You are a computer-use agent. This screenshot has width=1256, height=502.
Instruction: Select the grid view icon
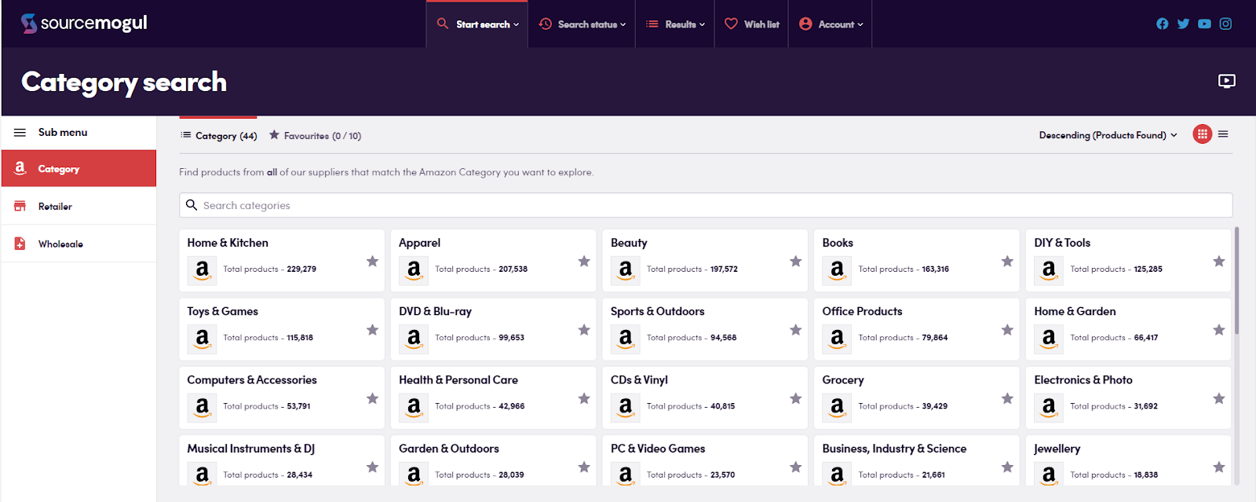pyautogui.click(x=1202, y=134)
